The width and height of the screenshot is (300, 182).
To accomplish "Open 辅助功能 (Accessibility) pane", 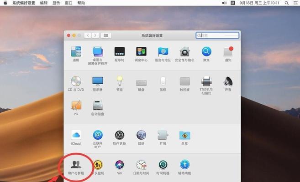I will point(184,167).
